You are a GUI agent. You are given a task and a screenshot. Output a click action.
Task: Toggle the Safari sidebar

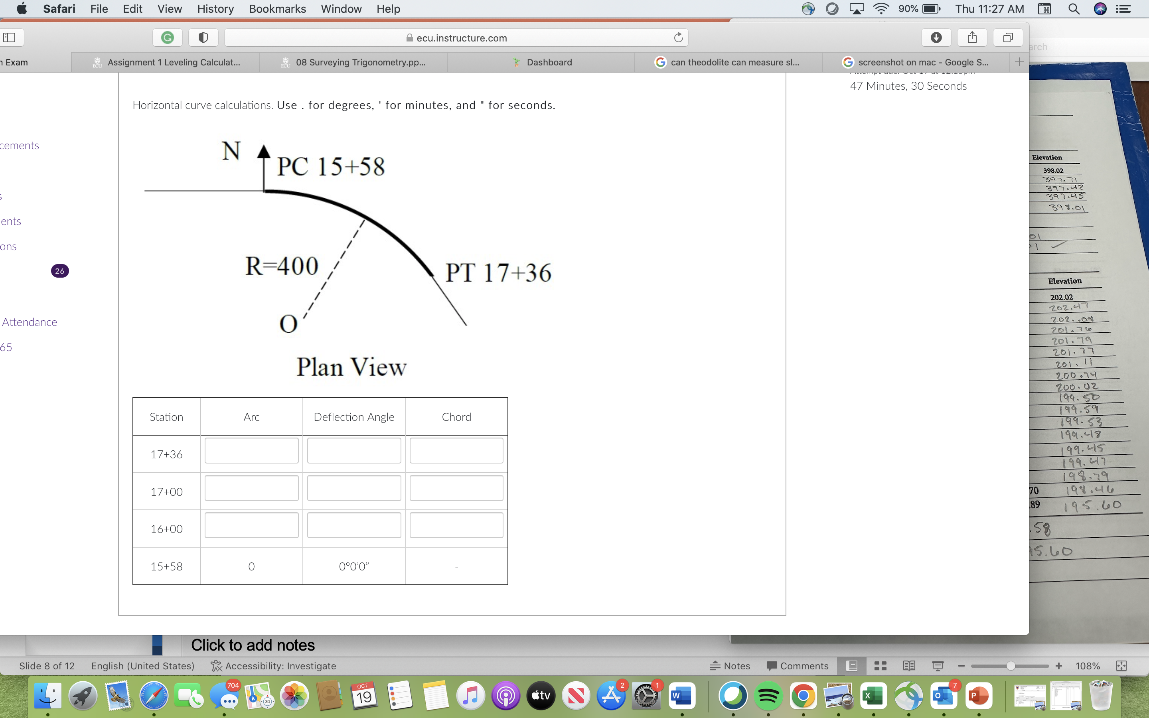pos(12,37)
